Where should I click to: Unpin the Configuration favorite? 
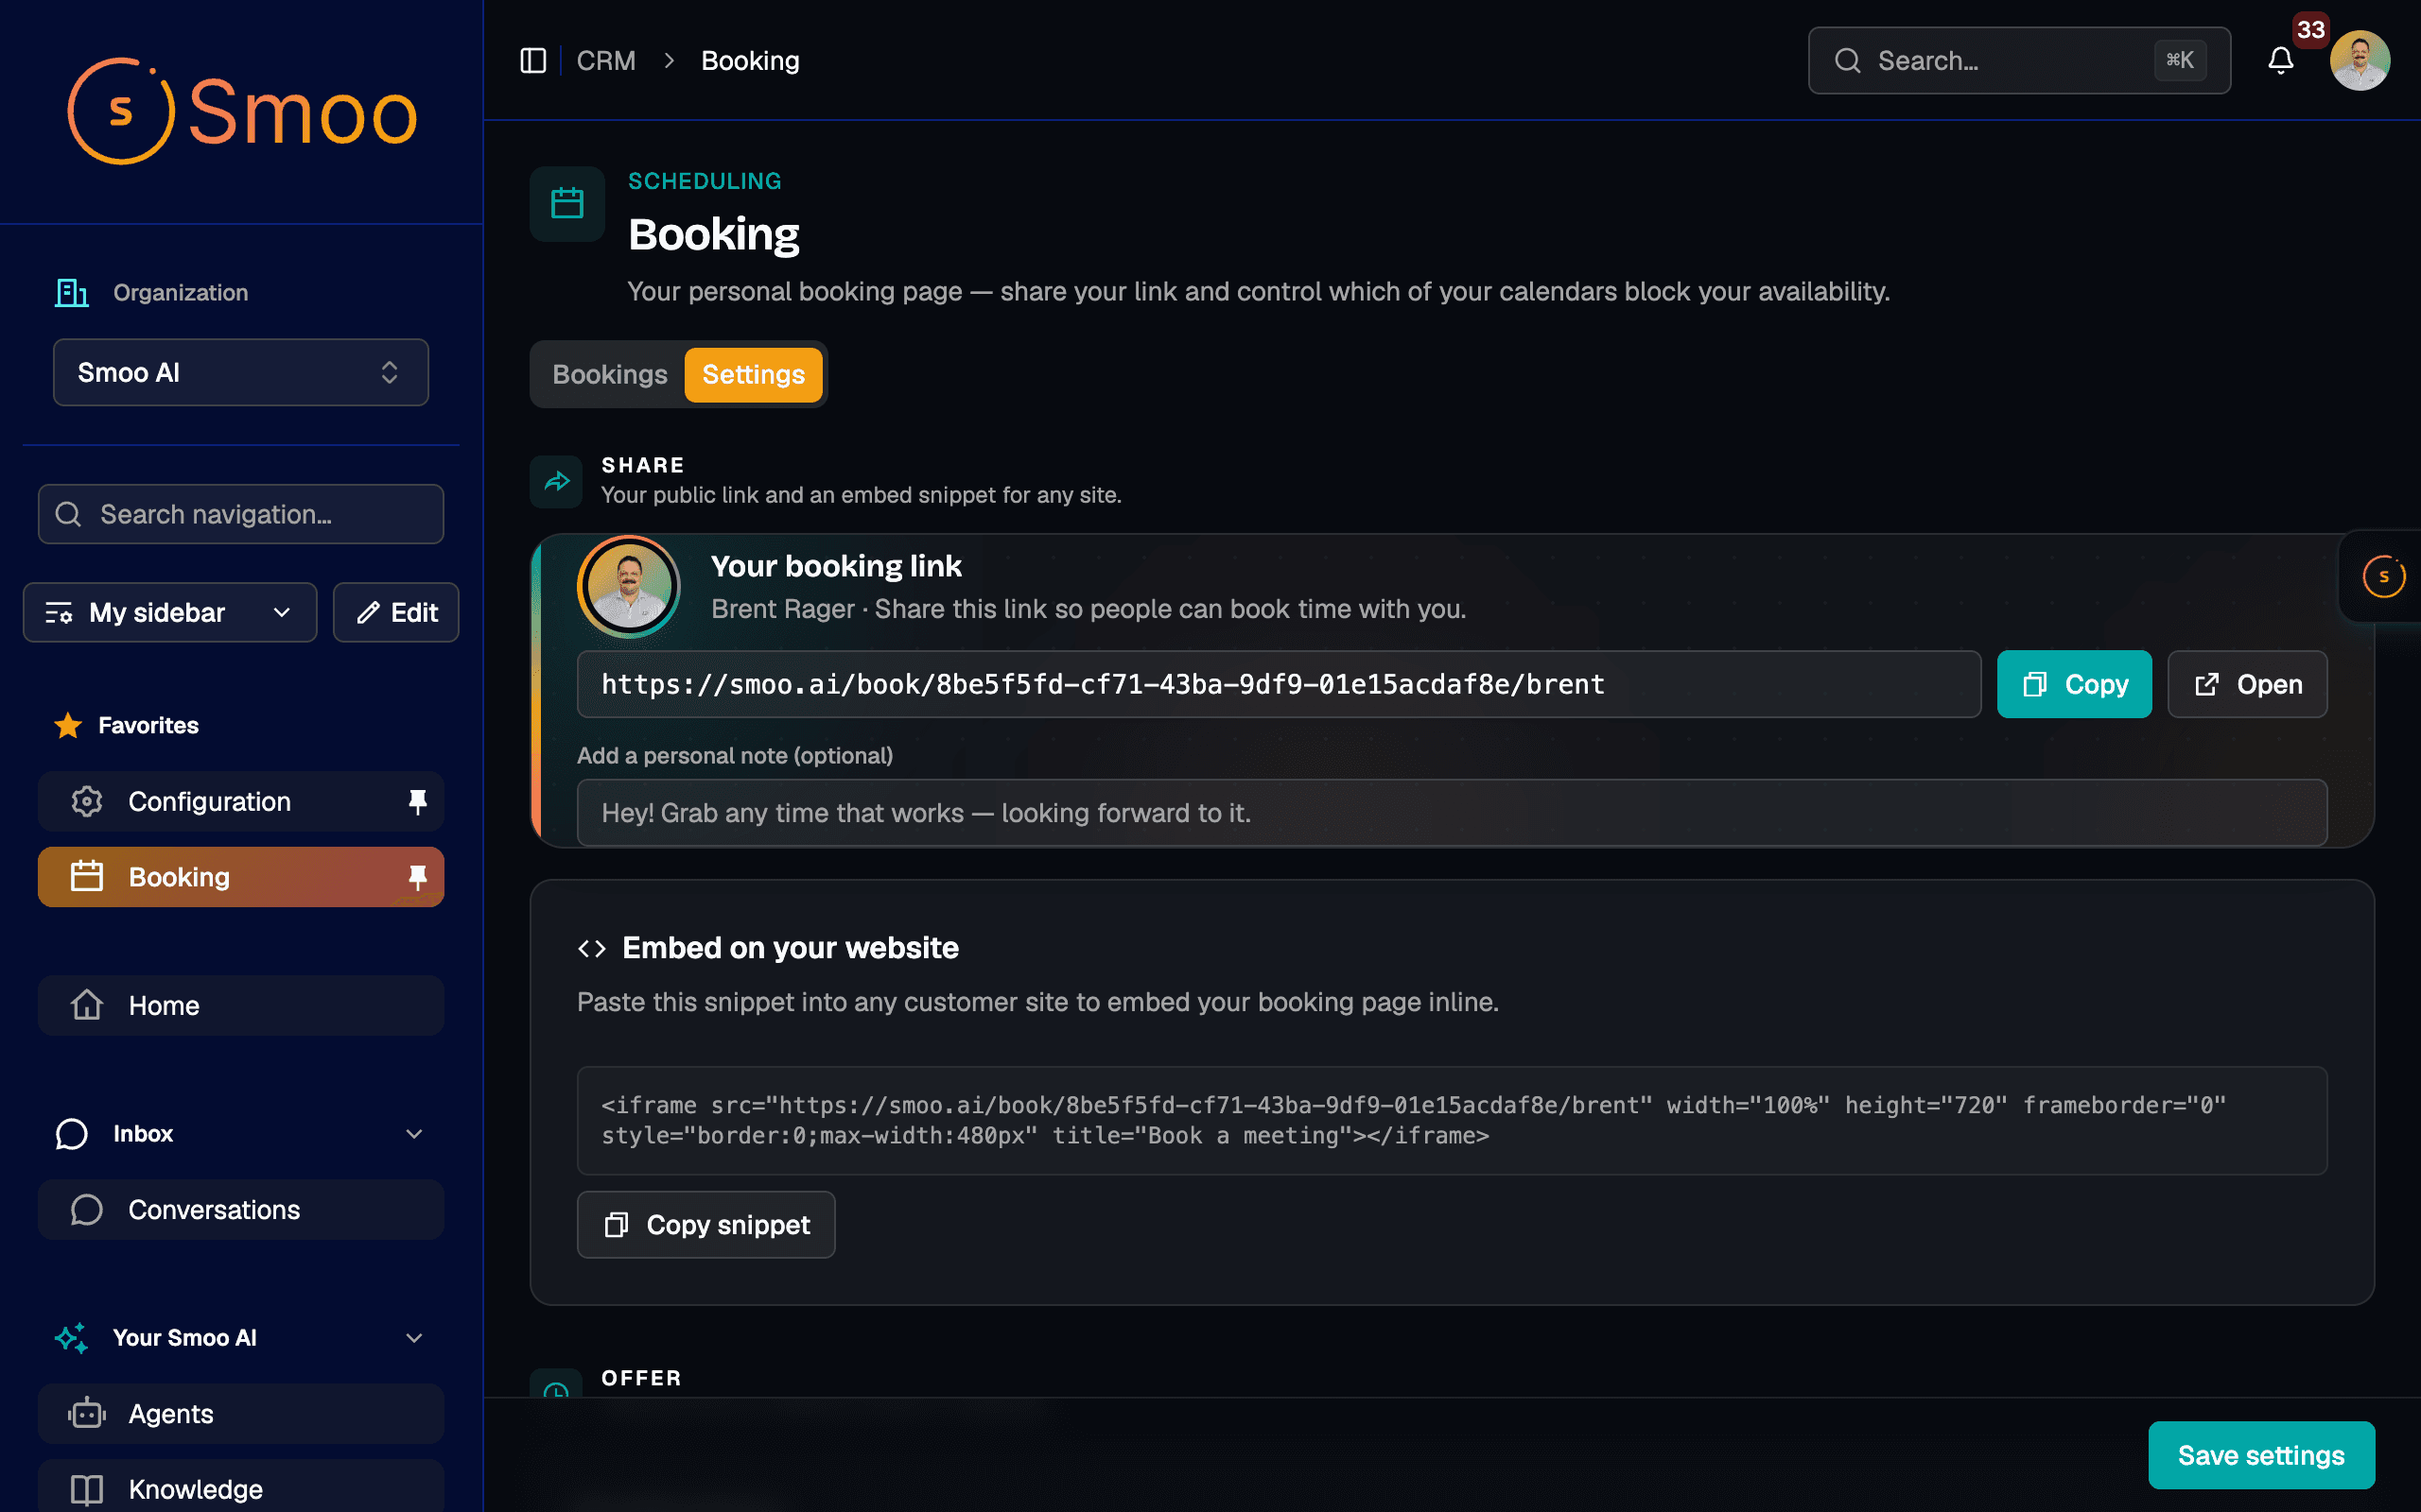click(417, 801)
